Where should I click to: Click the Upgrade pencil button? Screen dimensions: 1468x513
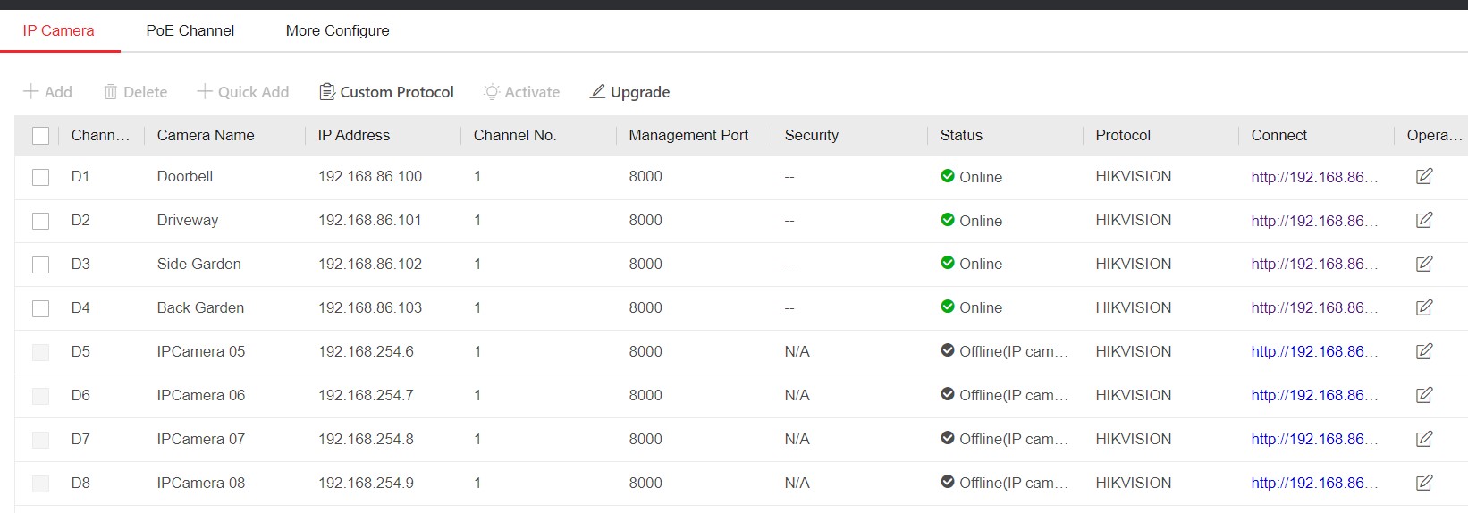click(x=629, y=92)
